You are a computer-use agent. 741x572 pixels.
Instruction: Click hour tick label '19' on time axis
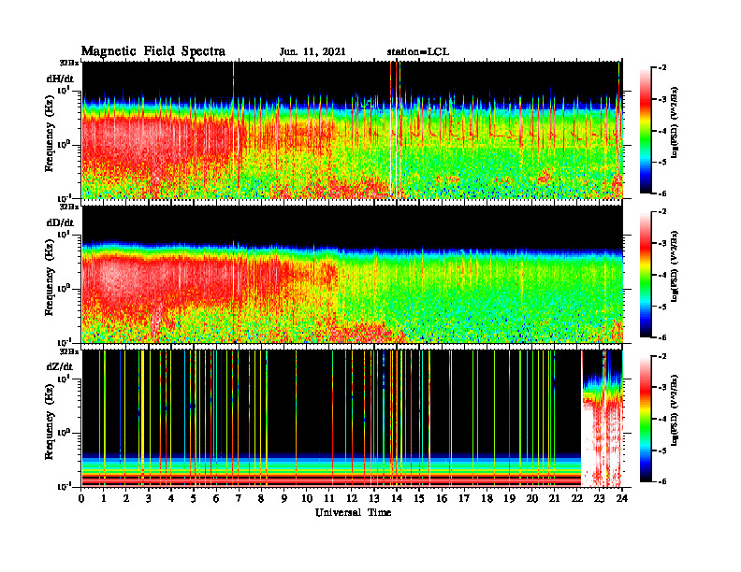point(509,498)
